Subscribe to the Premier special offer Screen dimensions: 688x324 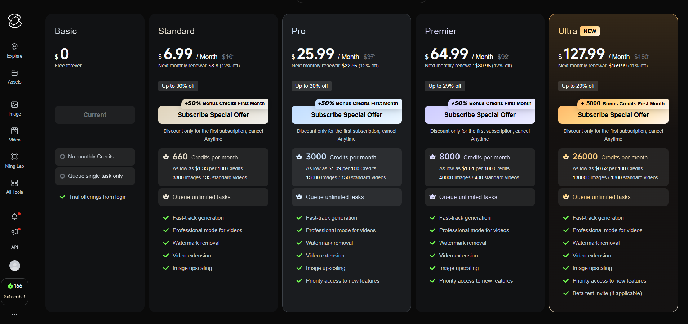(480, 115)
